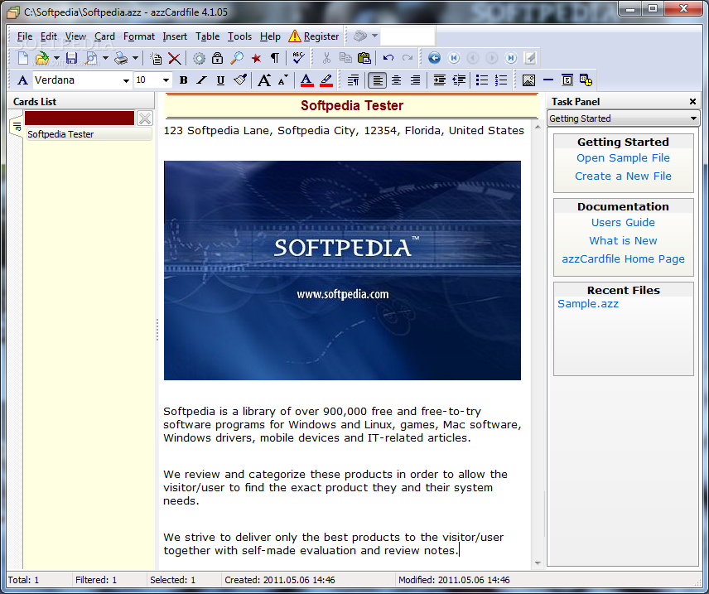Decrease font size with the small A icon

click(x=283, y=80)
